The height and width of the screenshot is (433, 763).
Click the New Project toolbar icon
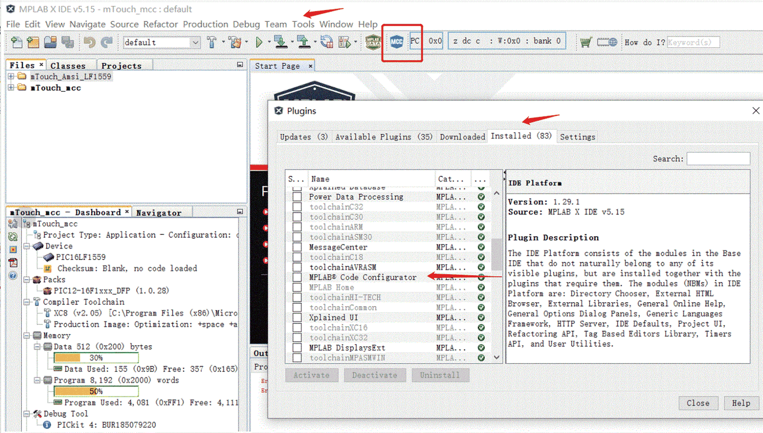33,42
